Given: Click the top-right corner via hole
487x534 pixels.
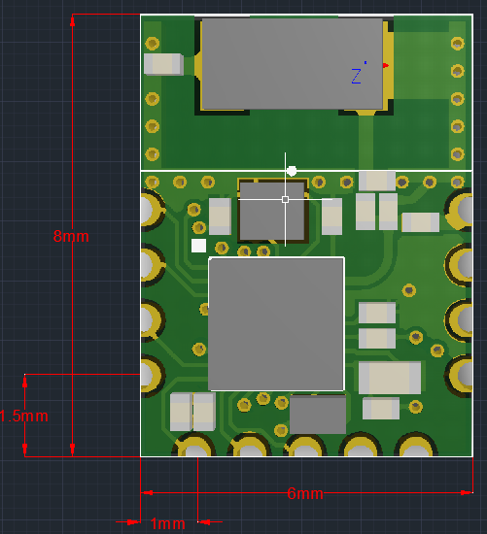Looking at the screenshot, I should point(457,44).
